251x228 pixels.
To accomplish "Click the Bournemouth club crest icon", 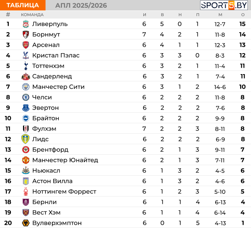I will point(26,35).
